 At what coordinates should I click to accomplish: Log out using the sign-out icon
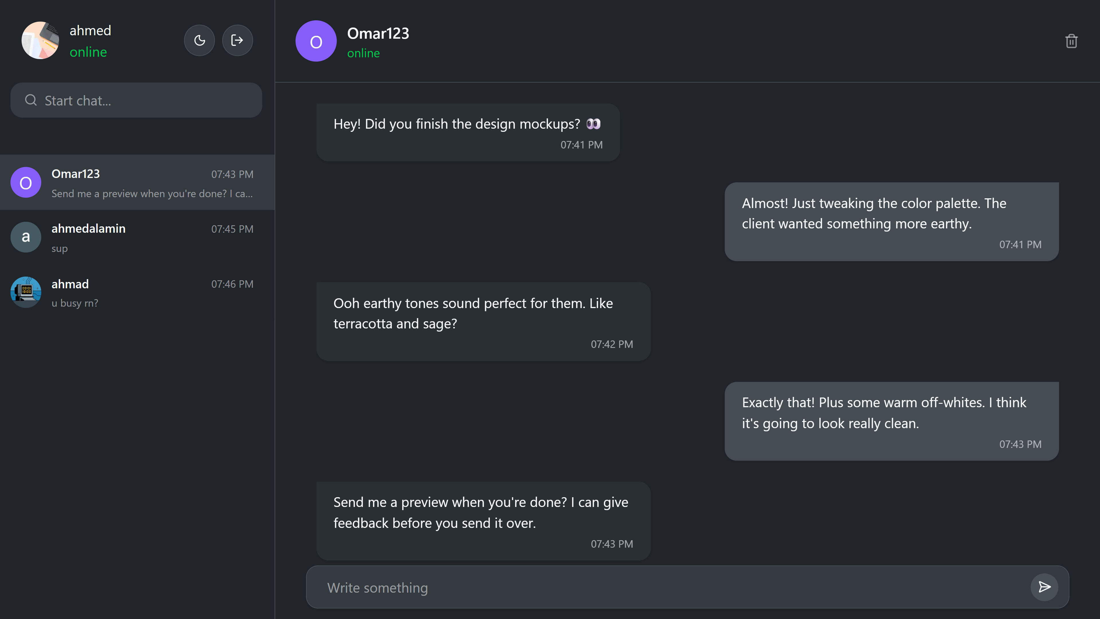pos(237,40)
